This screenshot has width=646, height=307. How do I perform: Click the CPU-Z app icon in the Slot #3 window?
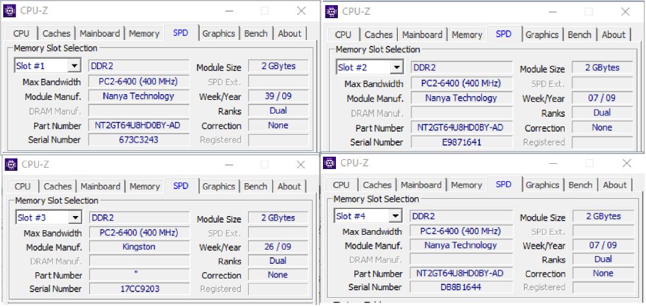pos(11,164)
